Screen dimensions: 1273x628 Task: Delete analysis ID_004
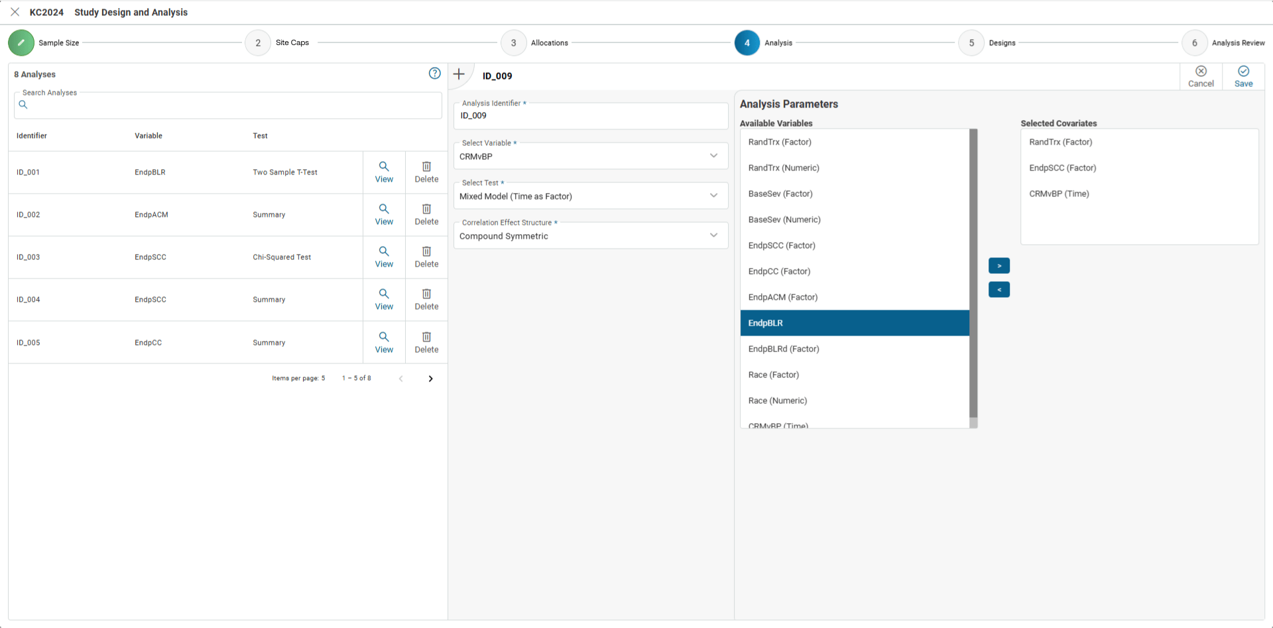426,299
